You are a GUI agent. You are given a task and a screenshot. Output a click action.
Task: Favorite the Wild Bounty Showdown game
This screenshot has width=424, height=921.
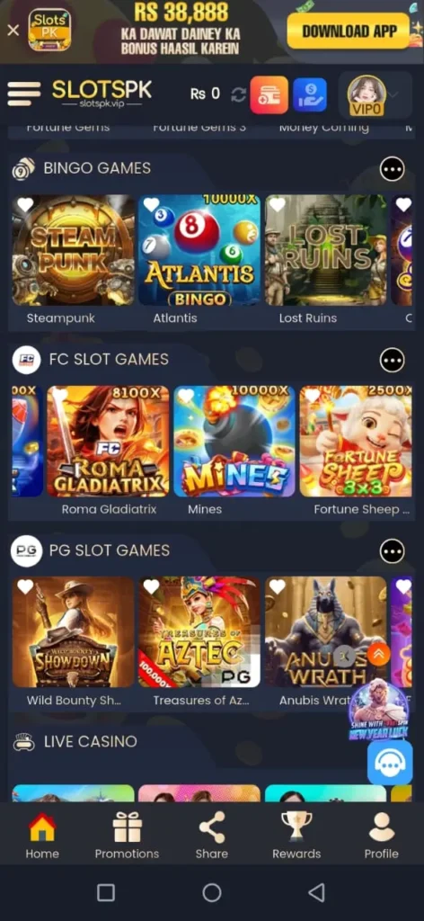click(25, 586)
